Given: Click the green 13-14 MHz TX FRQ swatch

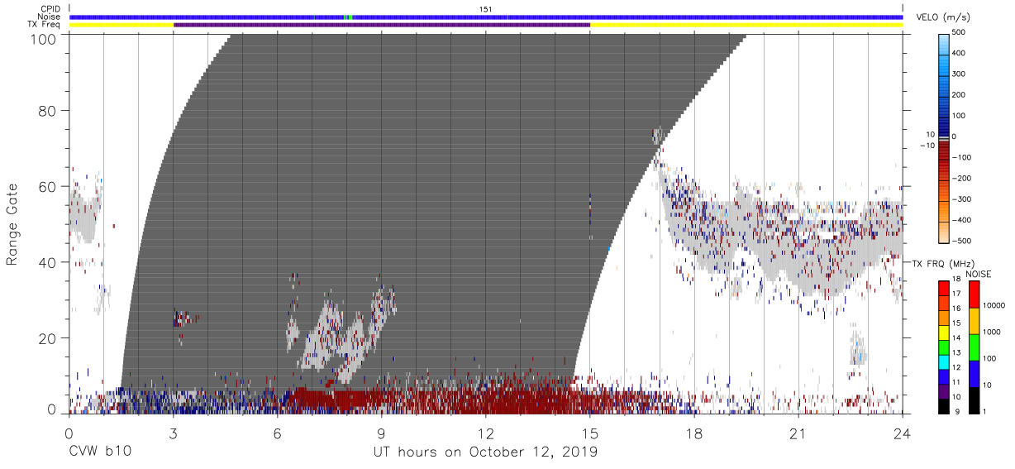Looking at the screenshot, I should pyautogui.click(x=944, y=347).
